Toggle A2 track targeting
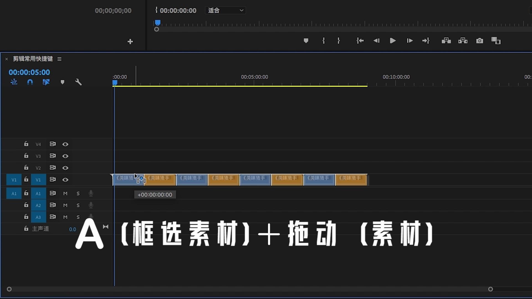This screenshot has width=532, height=299. pyautogui.click(x=38, y=205)
